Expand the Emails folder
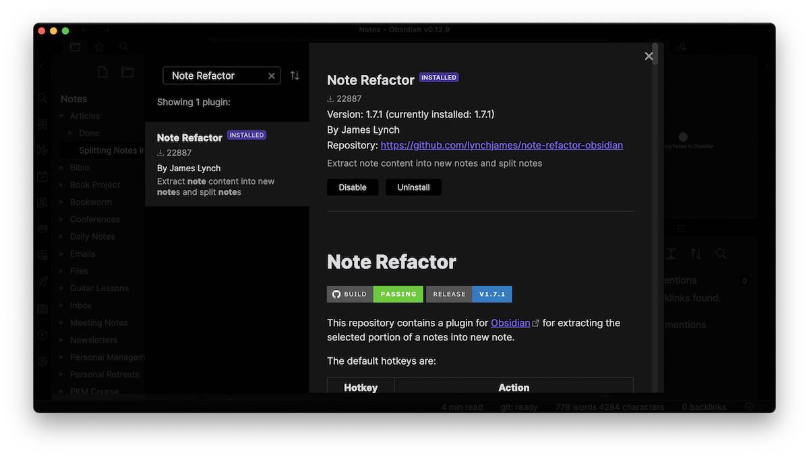The image size is (809, 457). click(61, 254)
